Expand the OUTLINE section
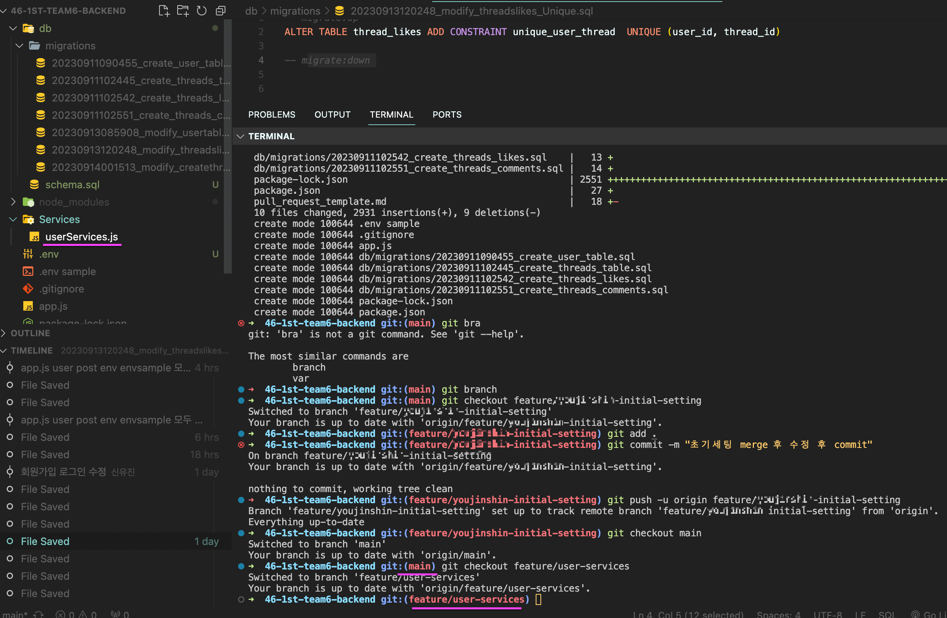The height and width of the screenshot is (618, 947). [30, 333]
